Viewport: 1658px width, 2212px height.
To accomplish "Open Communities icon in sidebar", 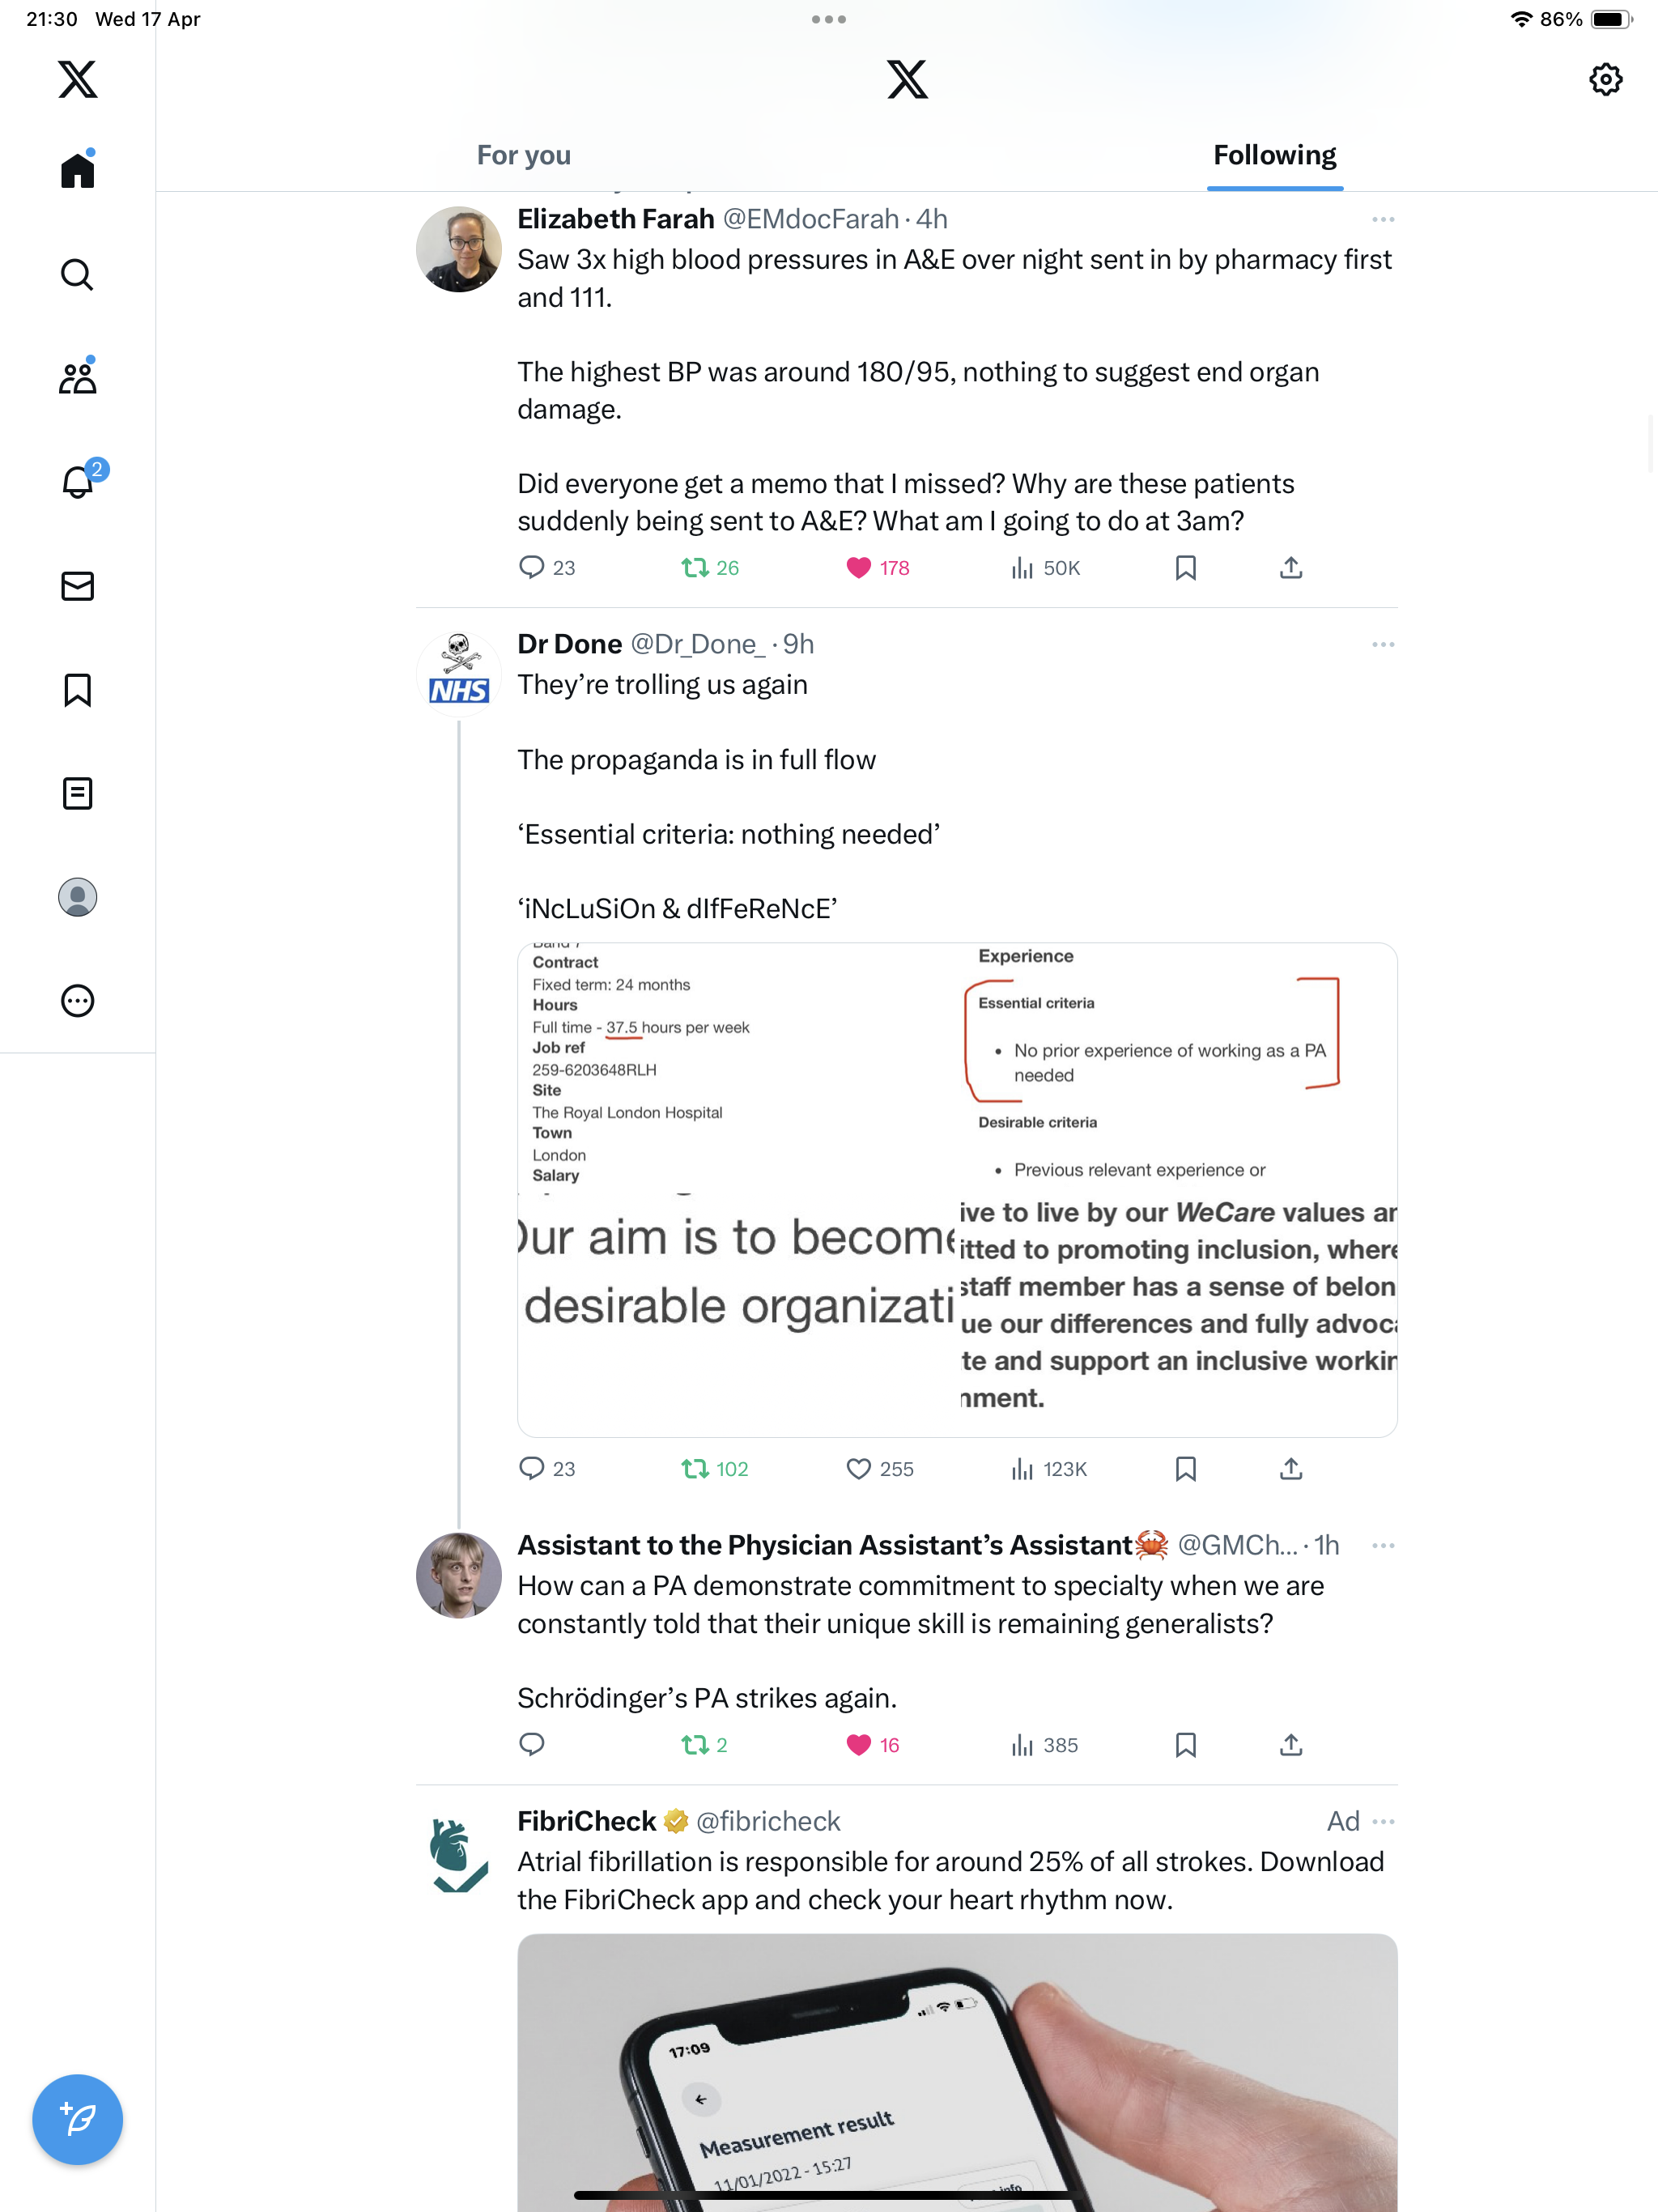I will pos(77,377).
